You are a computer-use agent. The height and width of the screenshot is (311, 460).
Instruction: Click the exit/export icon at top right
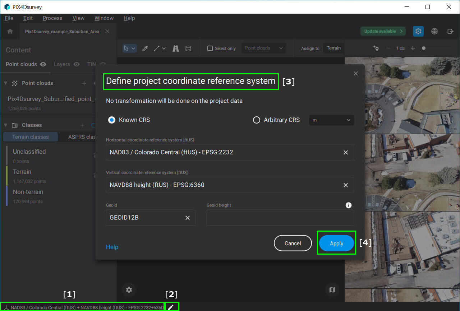450,31
